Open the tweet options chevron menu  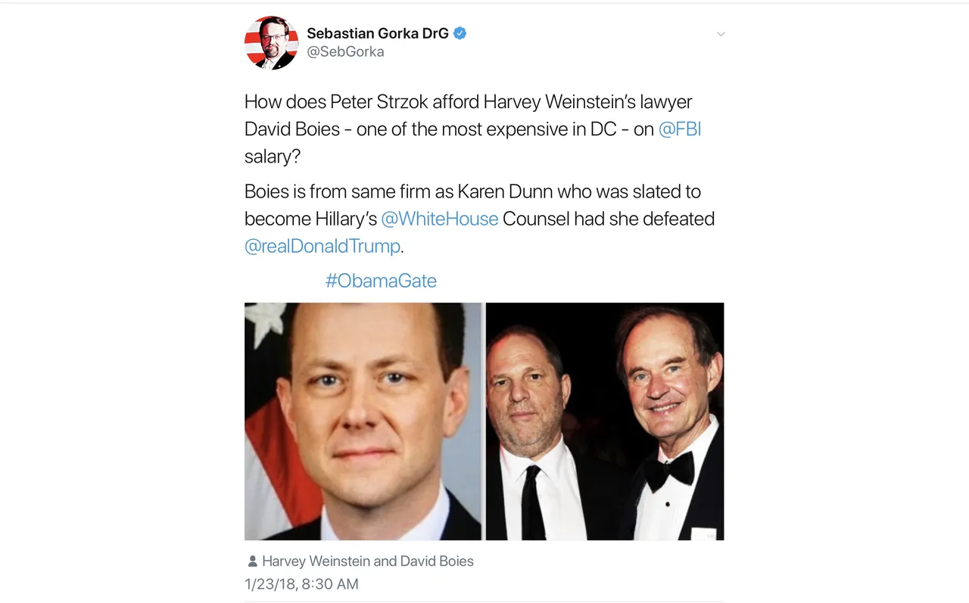[x=721, y=34]
